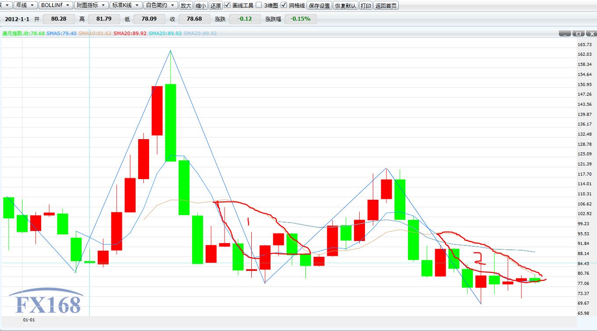Click the gray-blue SMA20:89.92 legend entry
This screenshot has width=597, height=331.
coord(200,33)
